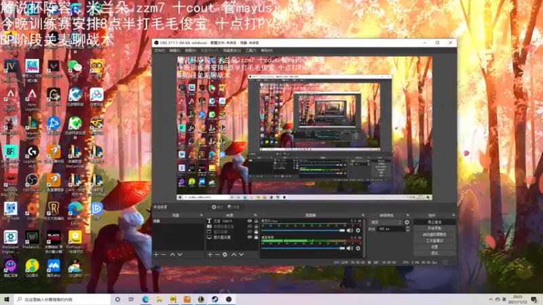Open source properties button above scenes
Screen dimensions: 543x305
tap(218, 207)
